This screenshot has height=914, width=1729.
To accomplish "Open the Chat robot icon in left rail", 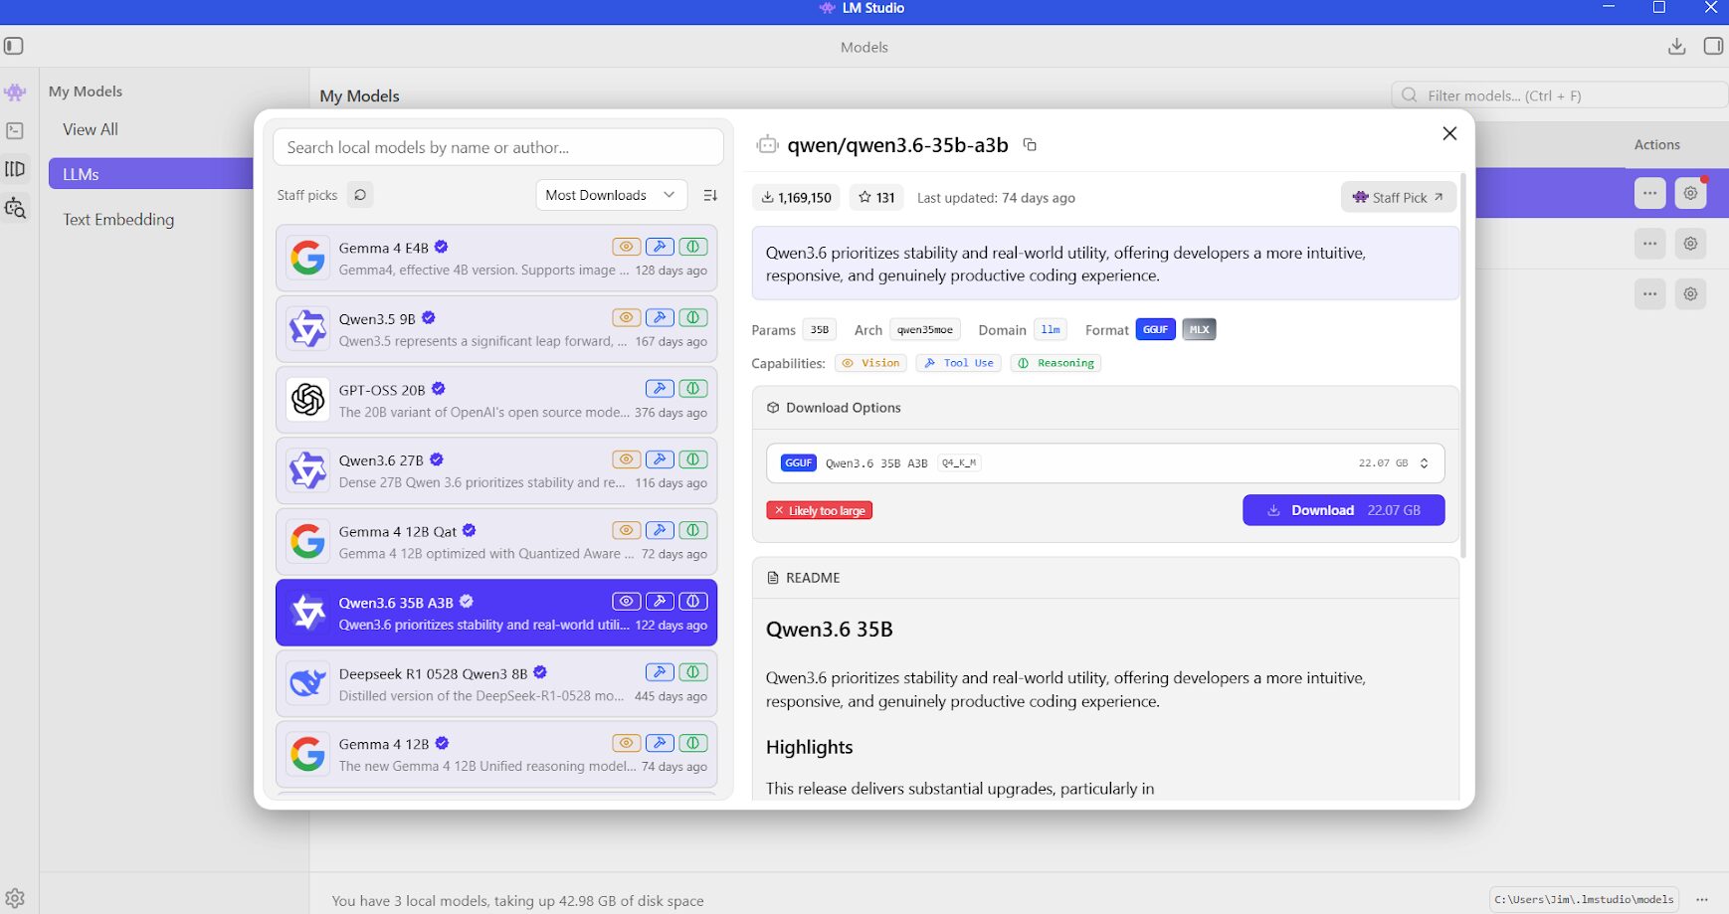I will point(15,92).
